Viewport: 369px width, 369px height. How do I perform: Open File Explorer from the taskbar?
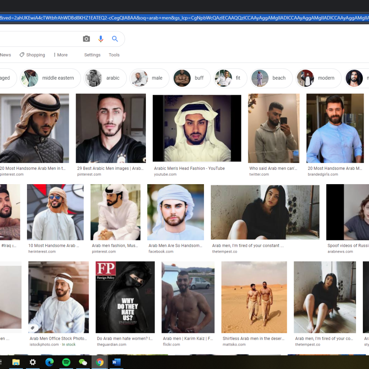(x=16, y=362)
